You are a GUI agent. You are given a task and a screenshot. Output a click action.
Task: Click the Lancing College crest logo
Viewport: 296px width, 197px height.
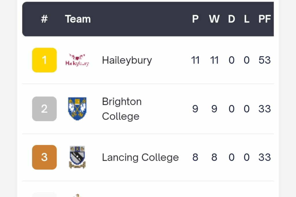(77, 157)
